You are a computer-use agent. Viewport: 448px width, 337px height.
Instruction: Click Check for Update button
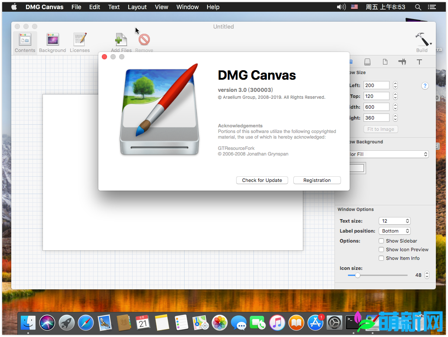coord(262,180)
